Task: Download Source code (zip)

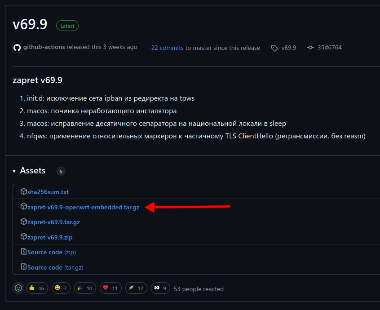Action: 52,252
